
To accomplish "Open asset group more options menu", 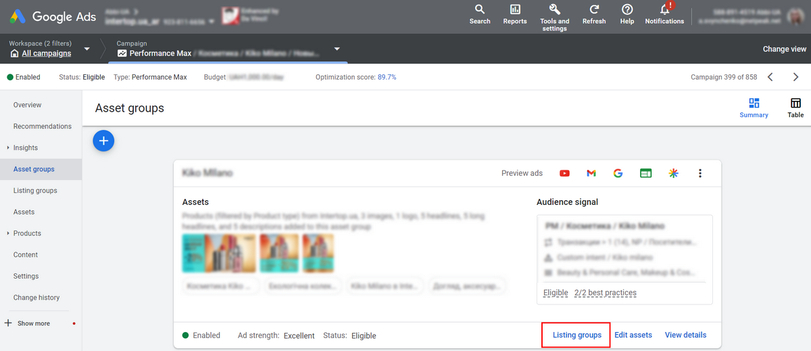I will tap(700, 173).
